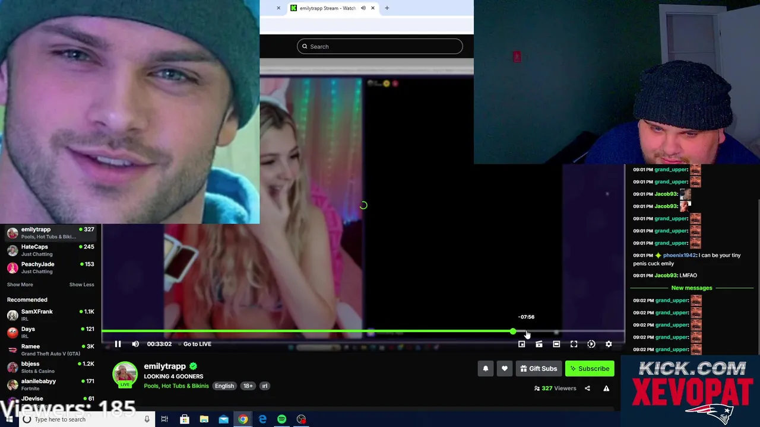Open Spotify from taskbar
The width and height of the screenshot is (760, 427).
[281, 419]
